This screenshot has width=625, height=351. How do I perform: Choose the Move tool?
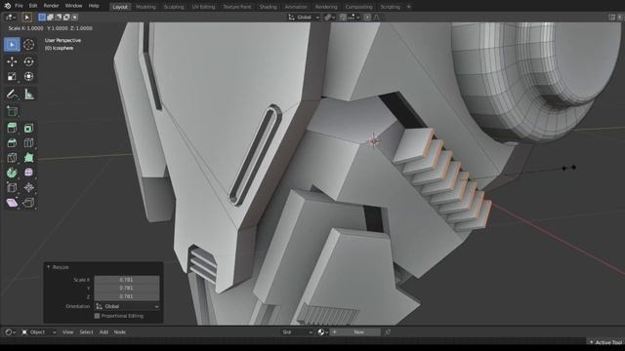click(x=12, y=61)
